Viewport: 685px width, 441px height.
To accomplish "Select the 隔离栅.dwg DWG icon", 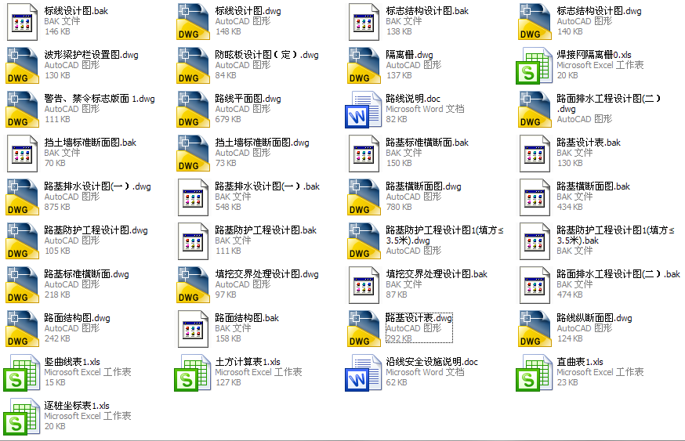I will tap(364, 66).
